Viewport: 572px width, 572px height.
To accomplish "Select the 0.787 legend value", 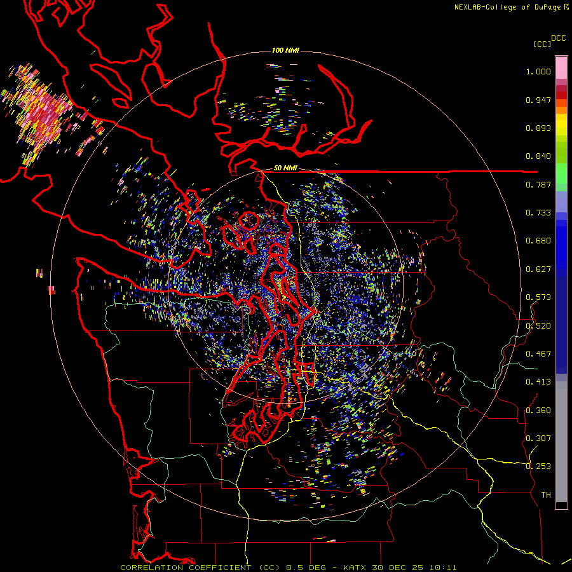I will click(x=538, y=184).
